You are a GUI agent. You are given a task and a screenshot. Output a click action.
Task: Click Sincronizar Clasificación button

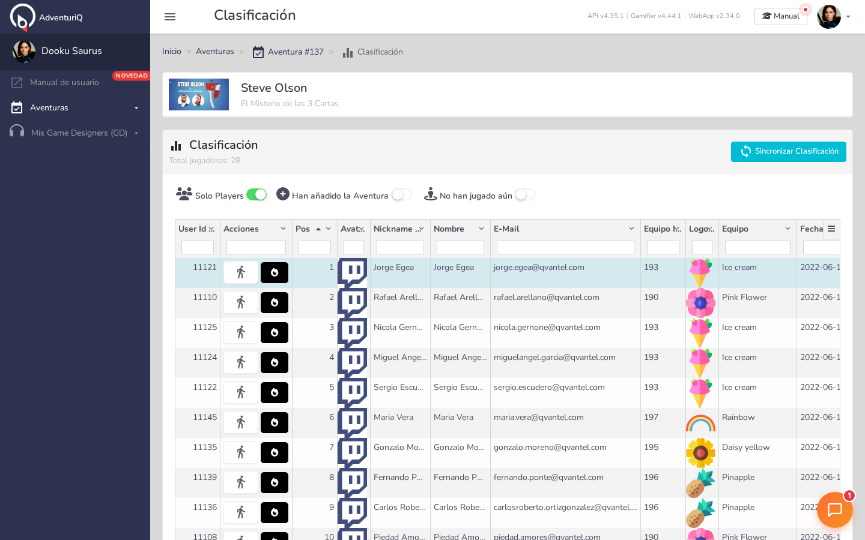tap(789, 152)
